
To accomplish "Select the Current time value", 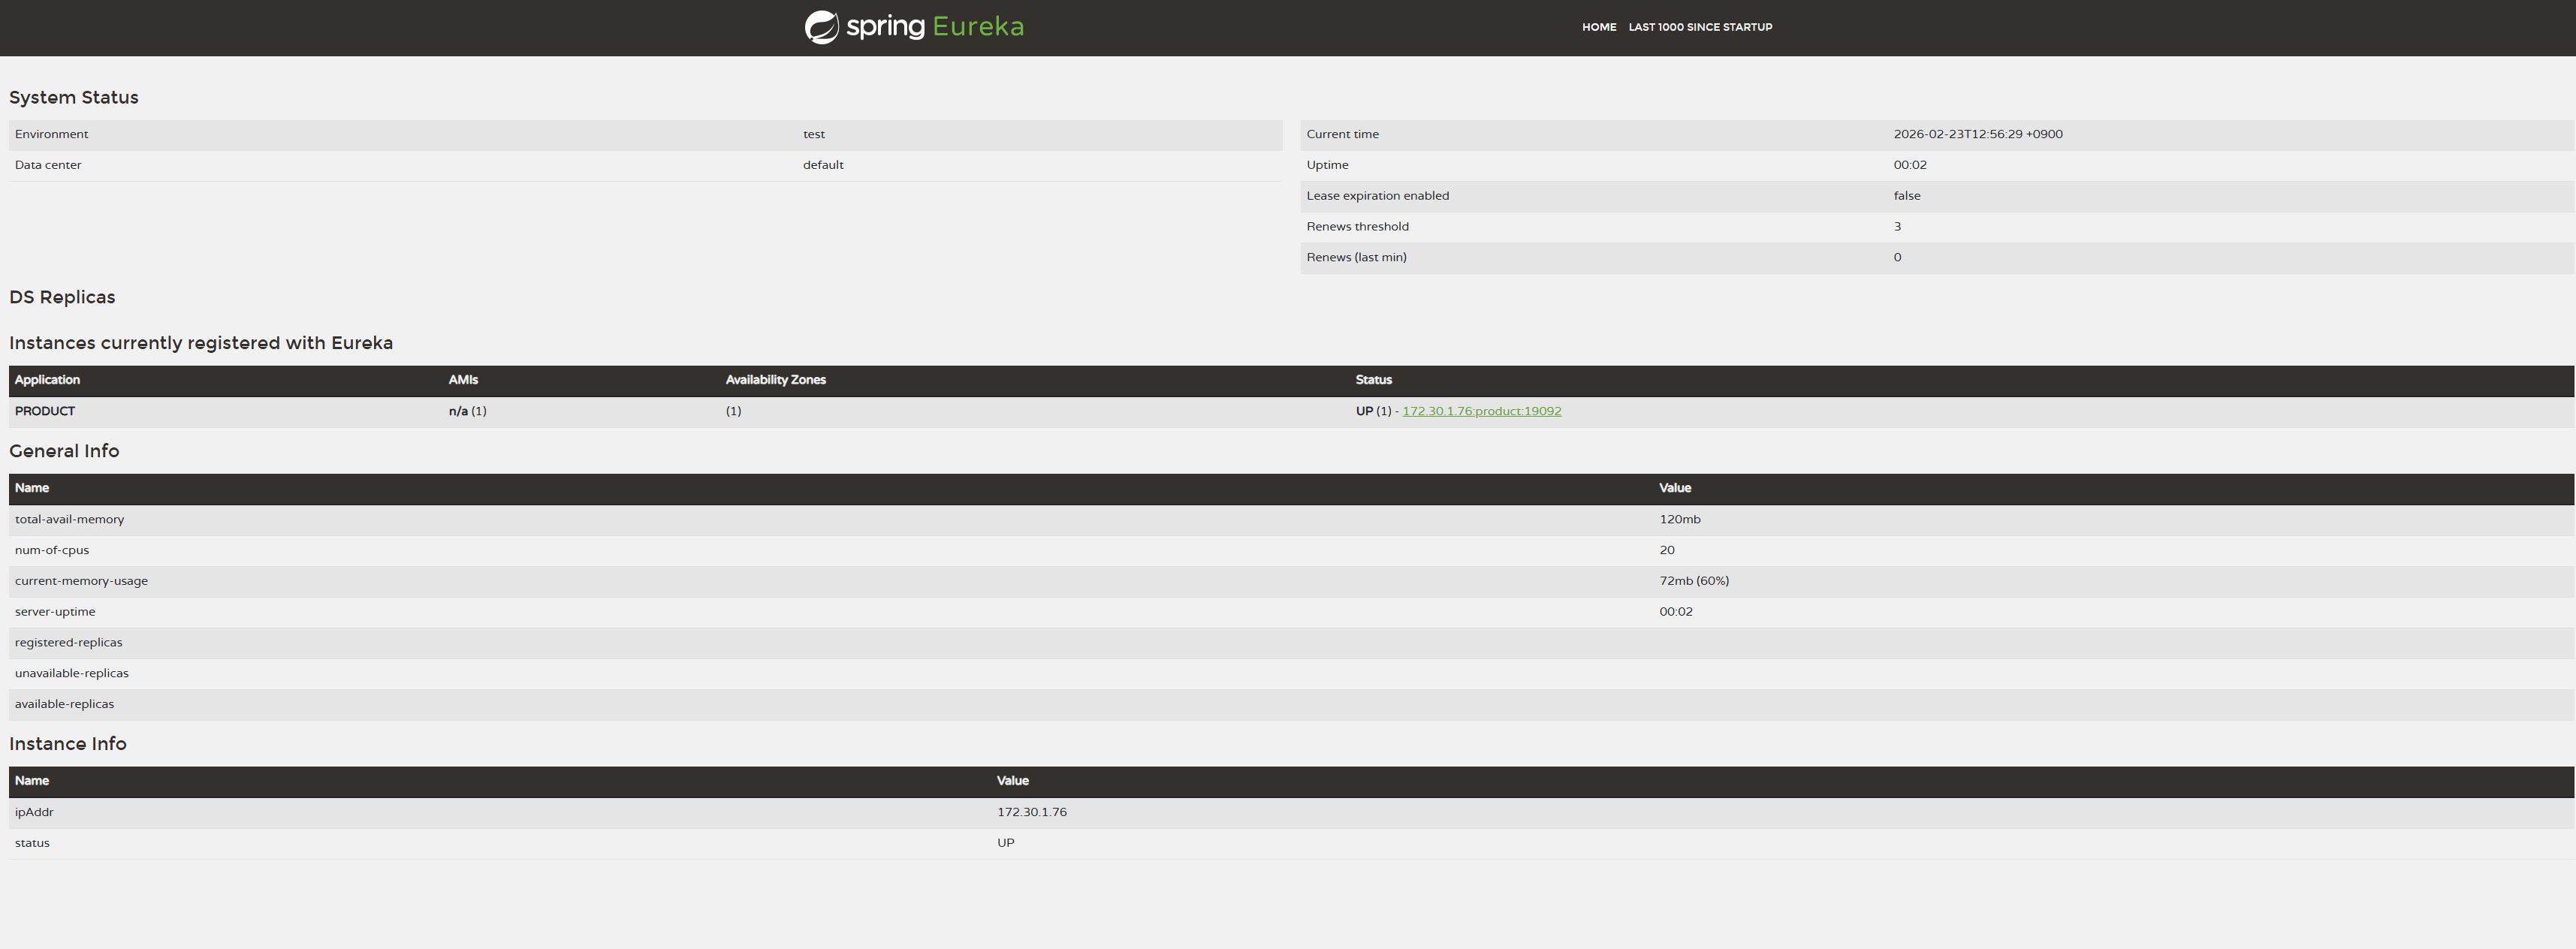I will tap(1977, 134).
